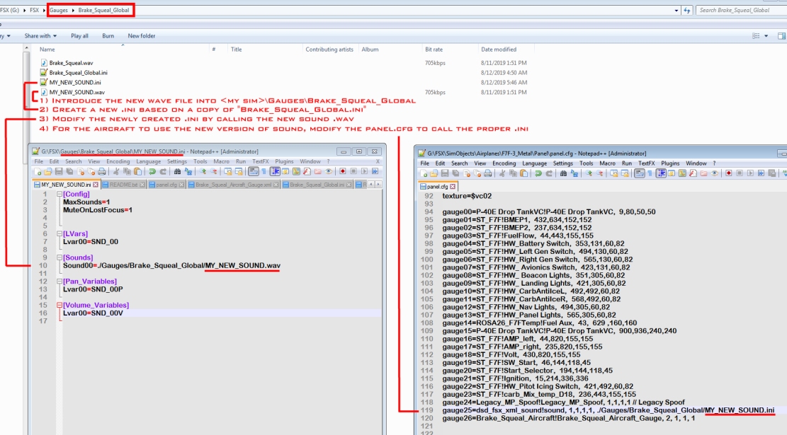Toggle Word Wrap in left Notepad++ toolbar
This screenshot has width=787, height=435.
click(254, 171)
